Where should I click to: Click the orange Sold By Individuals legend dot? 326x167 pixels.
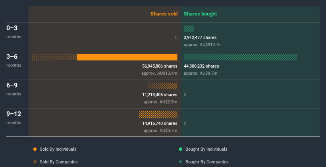click(35, 149)
